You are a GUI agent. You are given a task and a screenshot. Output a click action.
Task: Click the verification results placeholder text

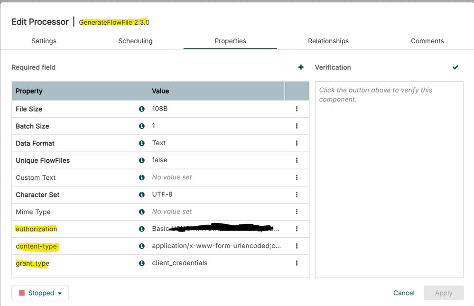pyautogui.click(x=375, y=94)
